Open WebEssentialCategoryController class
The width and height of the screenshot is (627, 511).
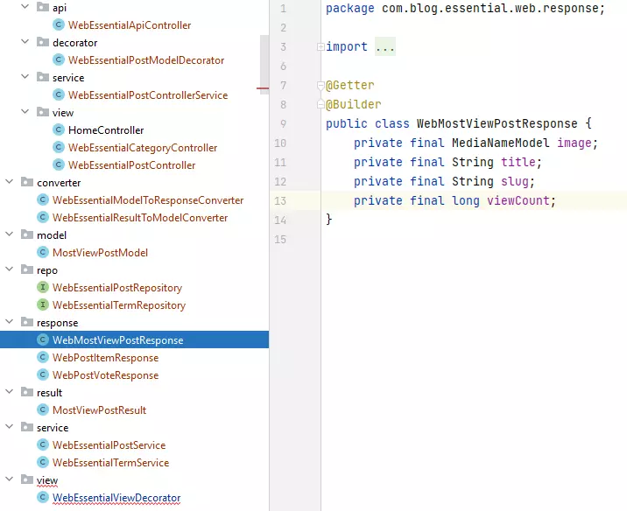142,148
